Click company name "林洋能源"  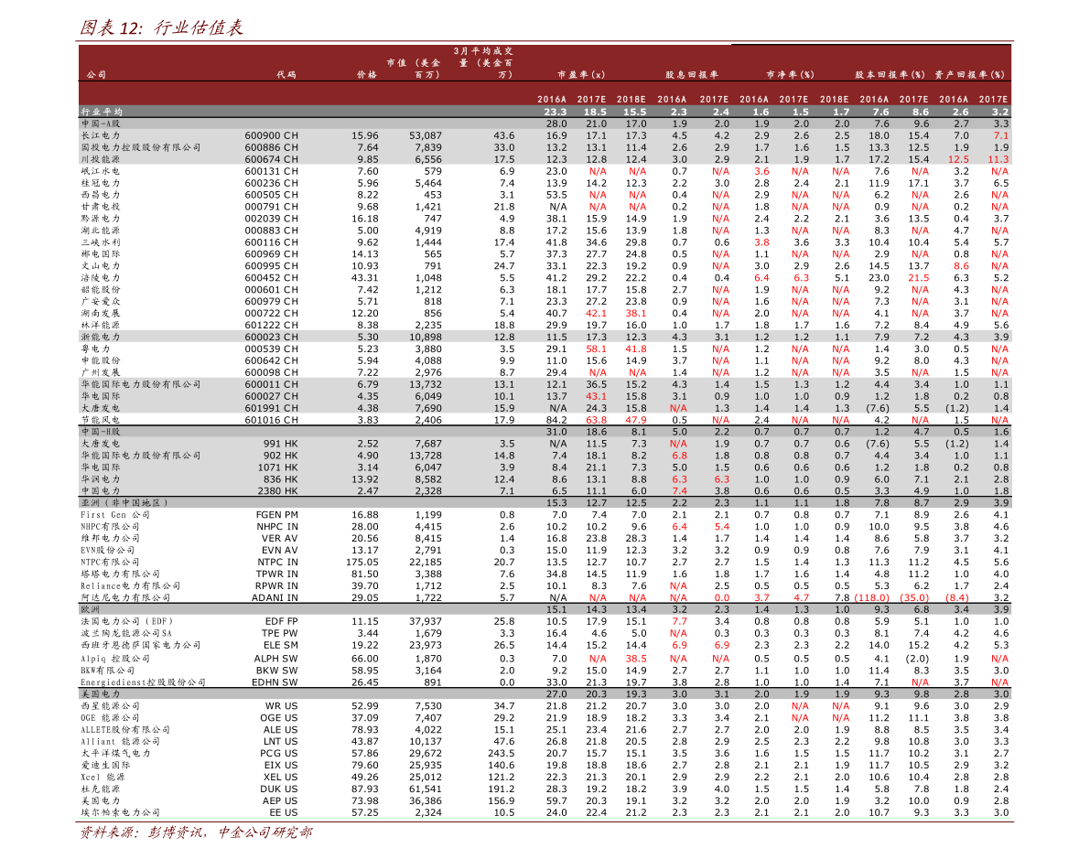click(x=101, y=325)
